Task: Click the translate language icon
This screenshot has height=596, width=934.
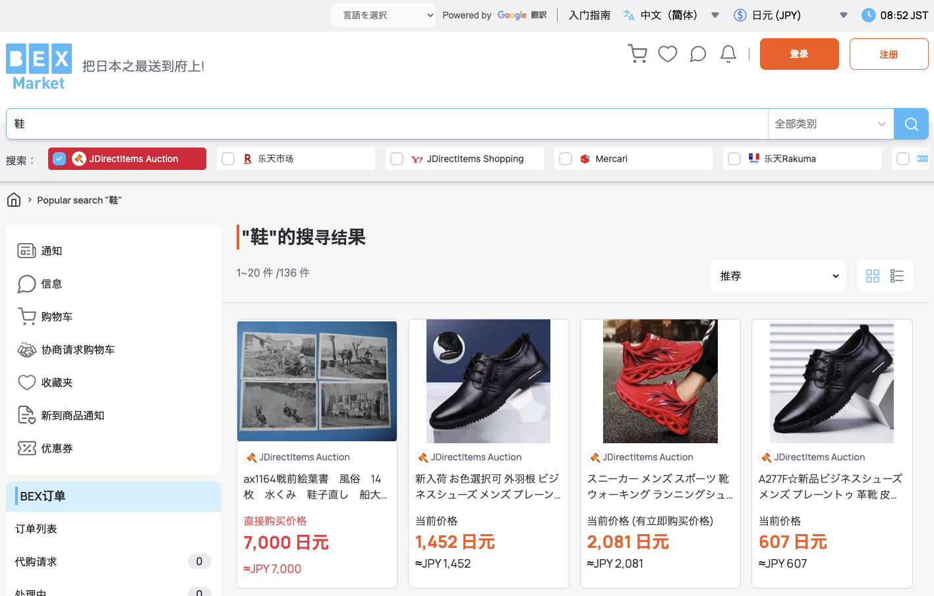Action: click(629, 14)
